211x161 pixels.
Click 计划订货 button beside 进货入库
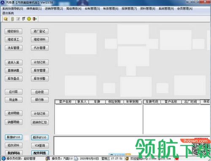point(40,63)
